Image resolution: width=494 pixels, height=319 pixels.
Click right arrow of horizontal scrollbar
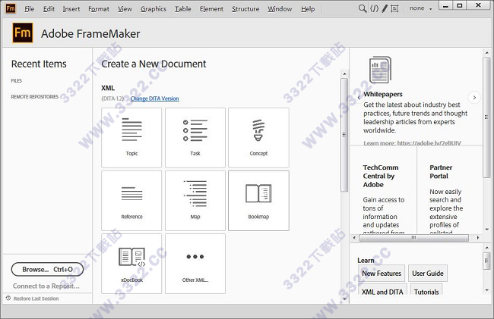click(x=478, y=238)
